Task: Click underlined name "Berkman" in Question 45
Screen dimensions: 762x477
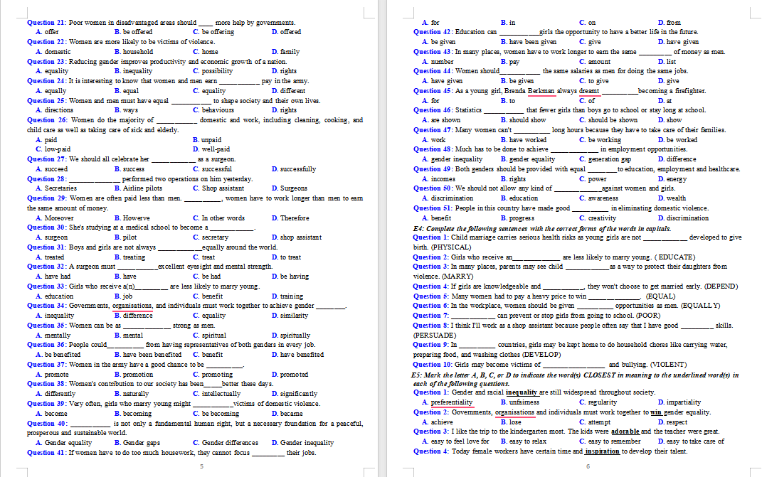Action: [x=542, y=91]
